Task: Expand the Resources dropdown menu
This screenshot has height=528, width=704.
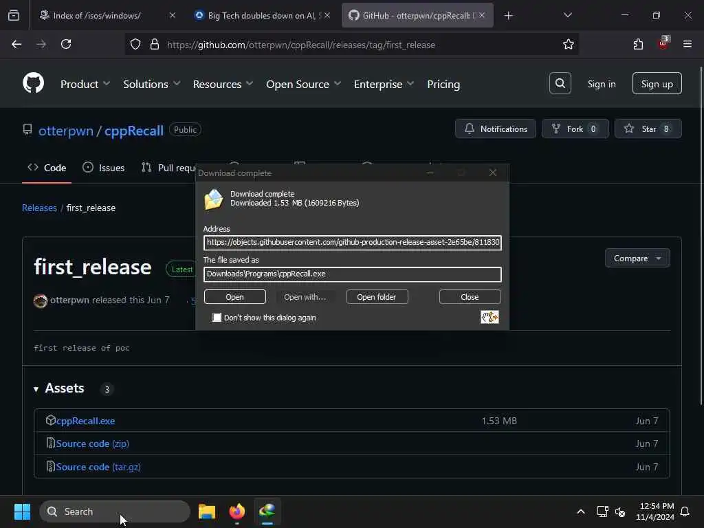Action: click(x=223, y=84)
